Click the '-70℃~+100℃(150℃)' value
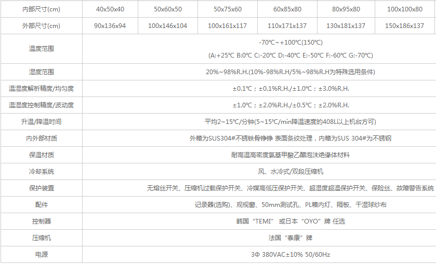Screen dimensions: 436x264 click(x=290, y=43)
